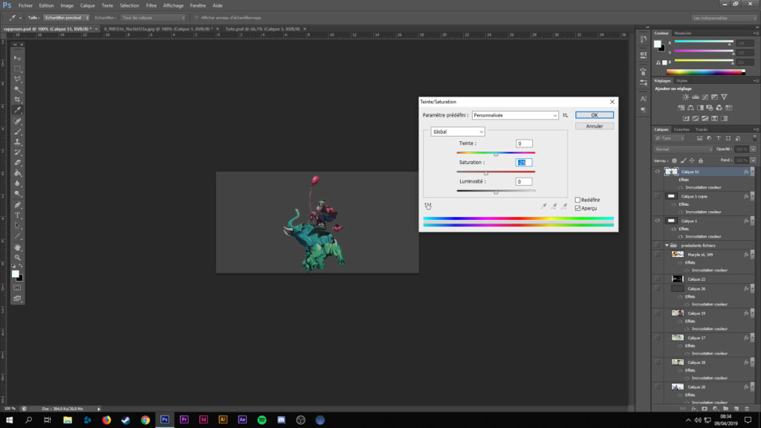
Task: Select the Healing Brush tool
Action: tap(18, 121)
